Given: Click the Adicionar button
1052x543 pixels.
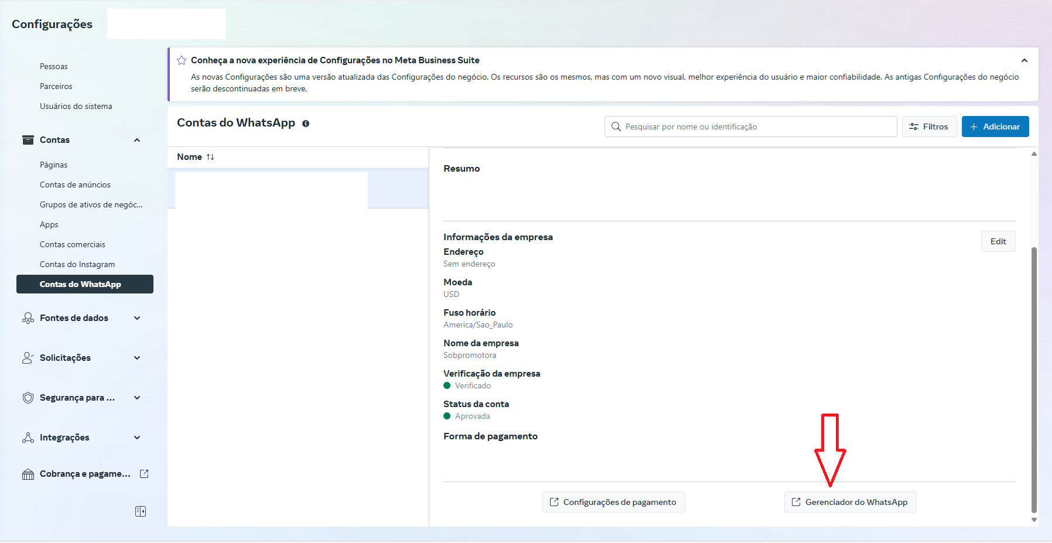Looking at the screenshot, I should (x=995, y=127).
